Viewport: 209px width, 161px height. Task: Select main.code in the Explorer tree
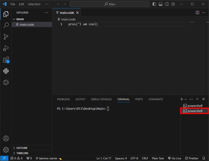(32, 24)
